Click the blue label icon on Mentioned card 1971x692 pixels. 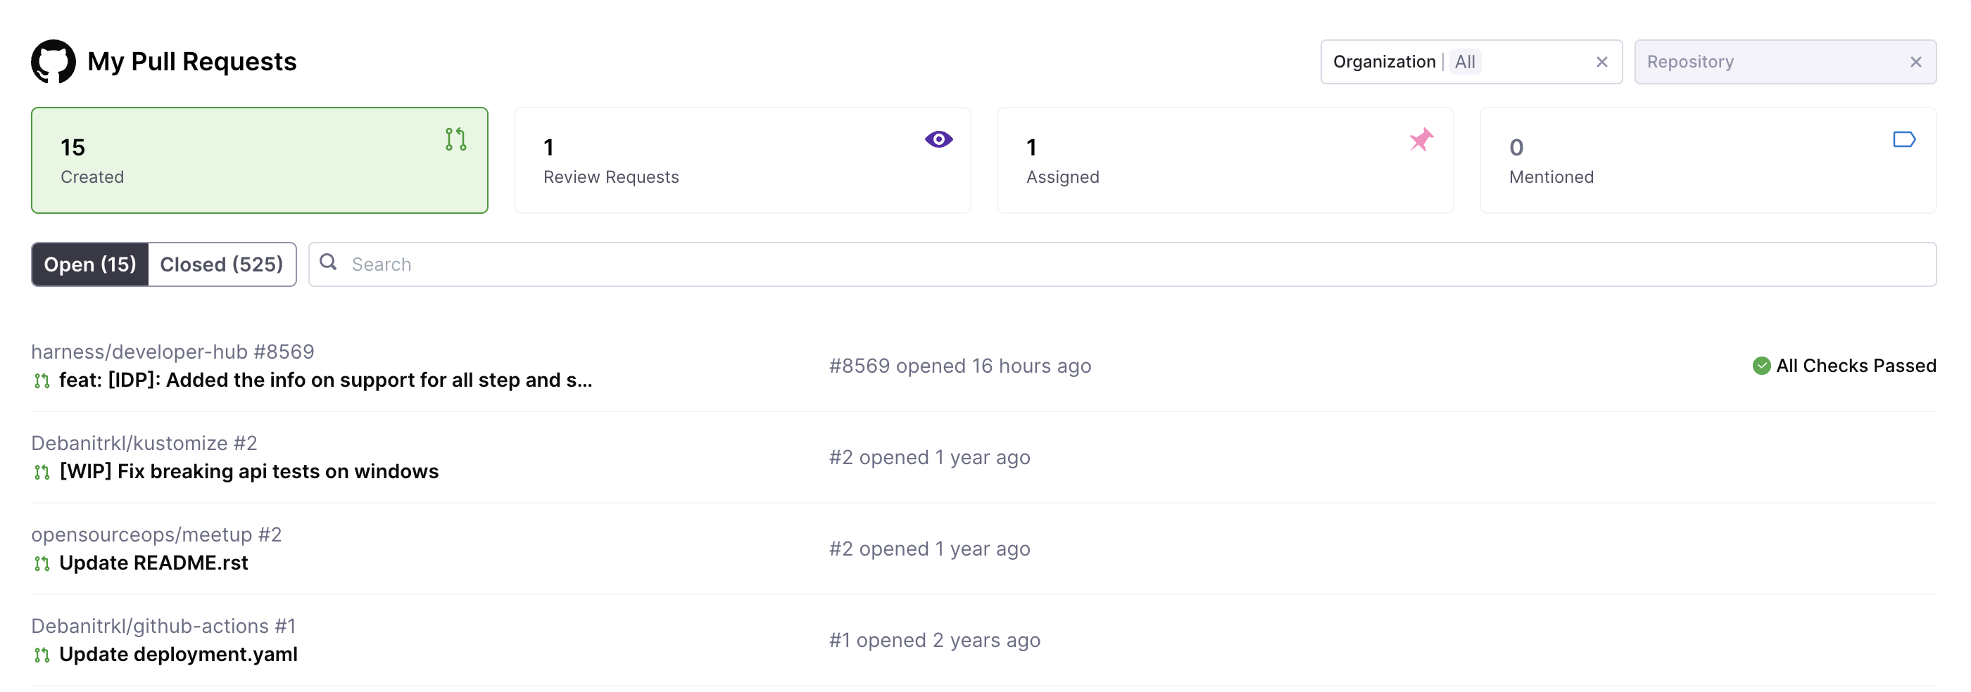coord(1903,139)
